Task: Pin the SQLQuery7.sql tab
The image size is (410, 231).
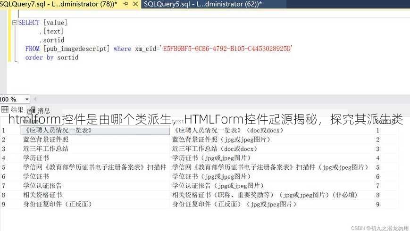Action: [x=126, y=4]
